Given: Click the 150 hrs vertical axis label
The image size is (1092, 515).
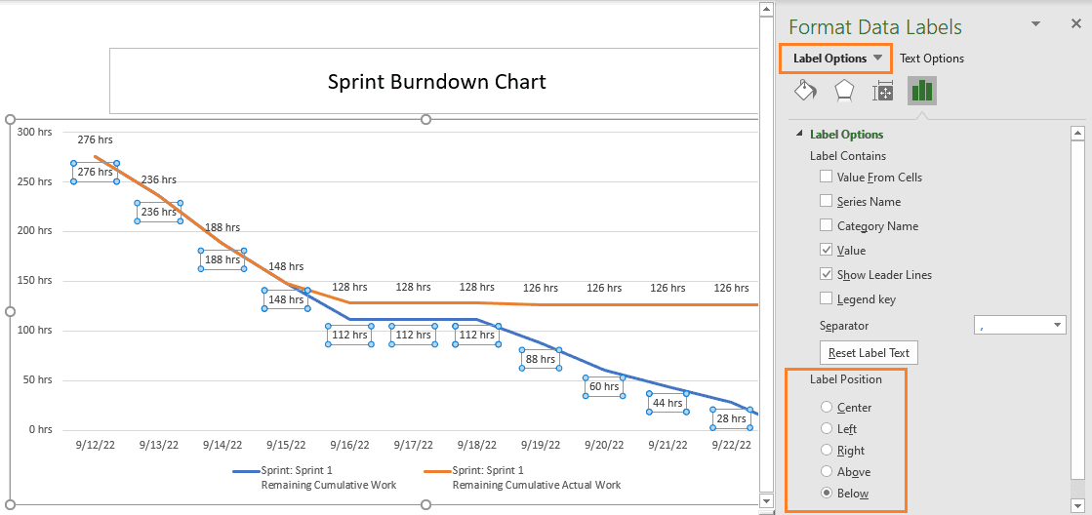Looking at the screenshot, I should point(35,281).
